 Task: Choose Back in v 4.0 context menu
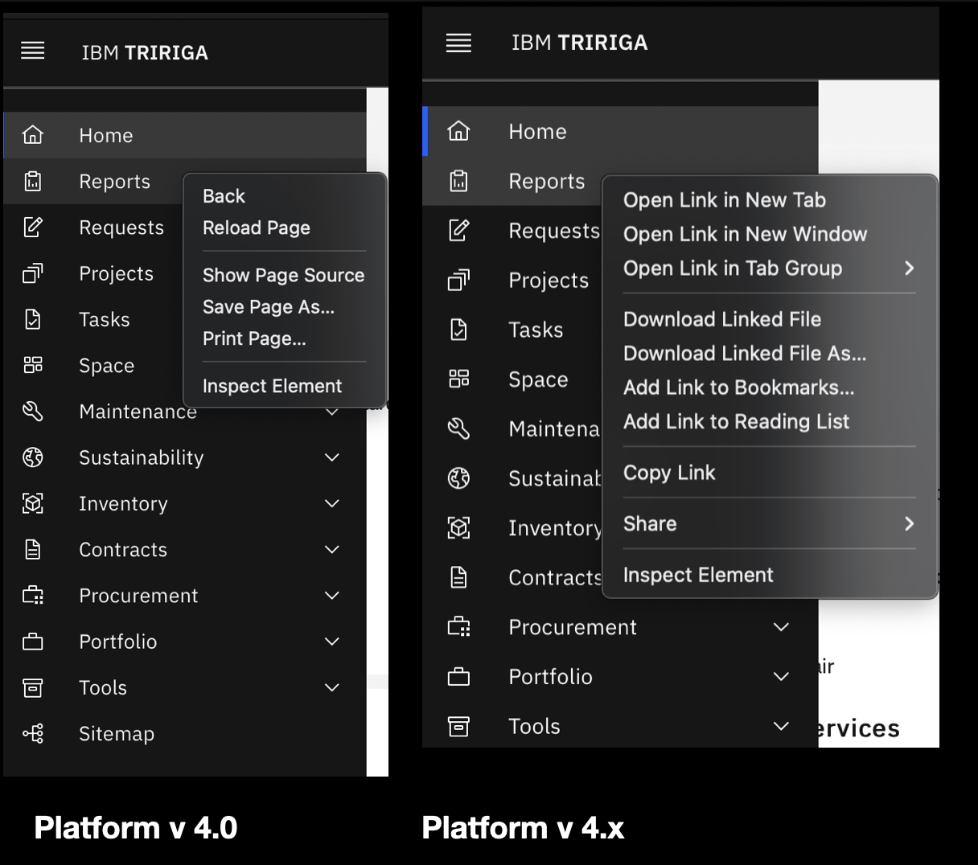click(224, 196)
